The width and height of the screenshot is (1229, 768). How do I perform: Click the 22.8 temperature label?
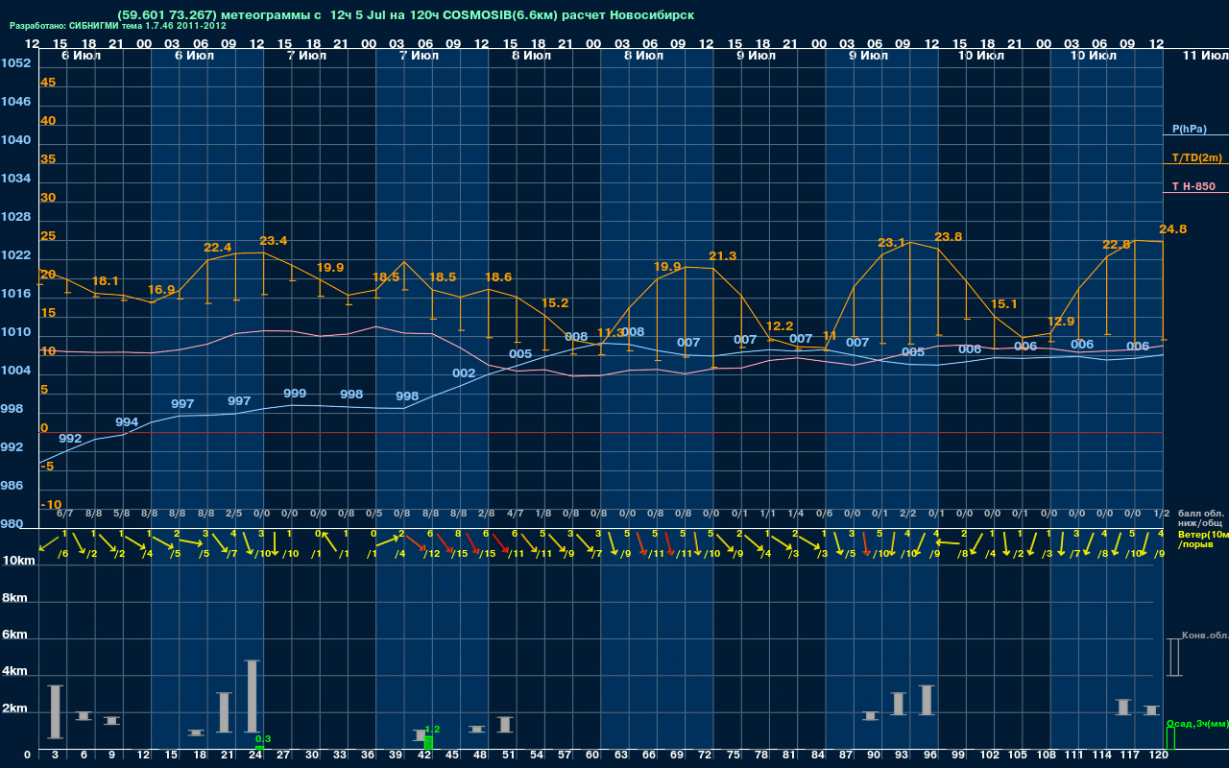1117,245
